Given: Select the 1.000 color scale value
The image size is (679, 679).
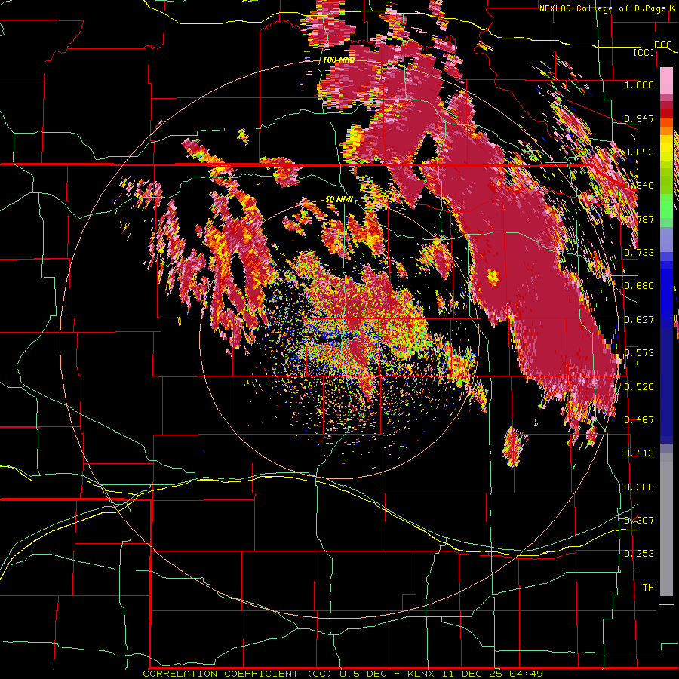Looking at the screenshot, I should pos(639,84).
